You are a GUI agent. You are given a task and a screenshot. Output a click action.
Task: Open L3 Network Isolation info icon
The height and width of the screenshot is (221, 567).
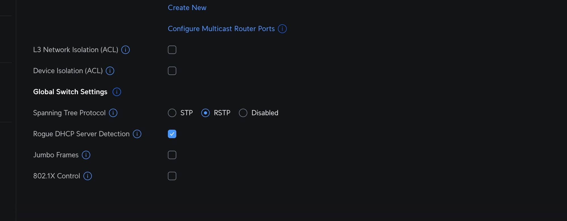[125, 50]
